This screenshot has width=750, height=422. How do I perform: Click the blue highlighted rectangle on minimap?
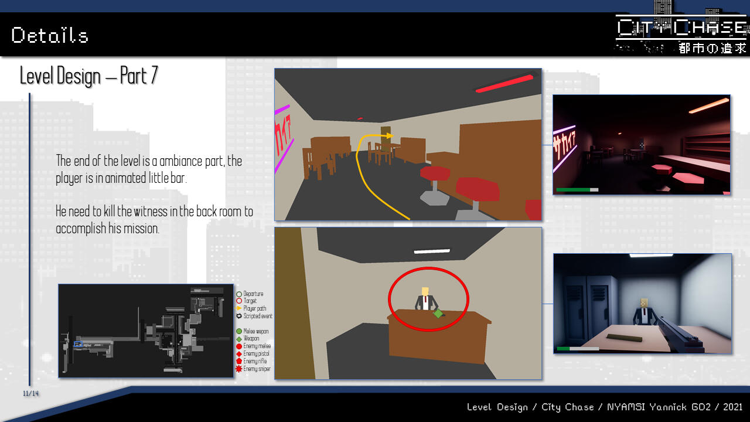click(78, 344)
